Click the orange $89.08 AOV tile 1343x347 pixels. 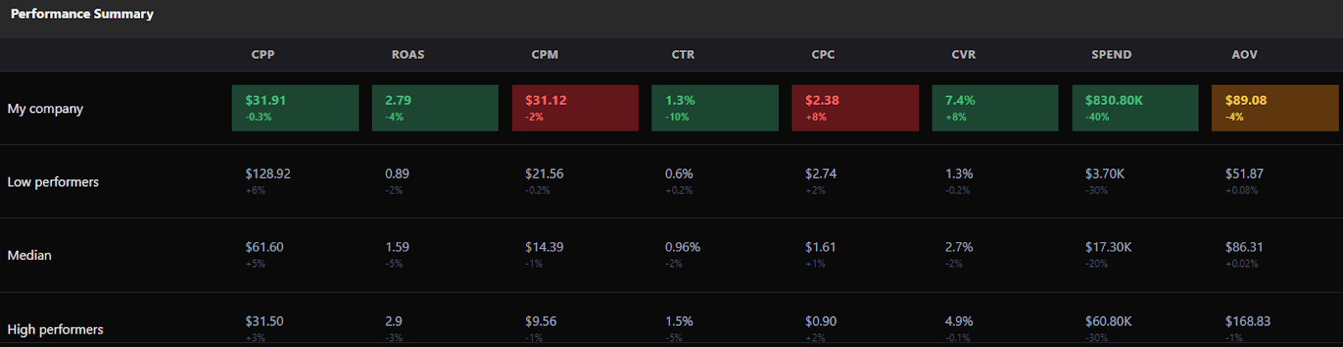point(1275,107)
